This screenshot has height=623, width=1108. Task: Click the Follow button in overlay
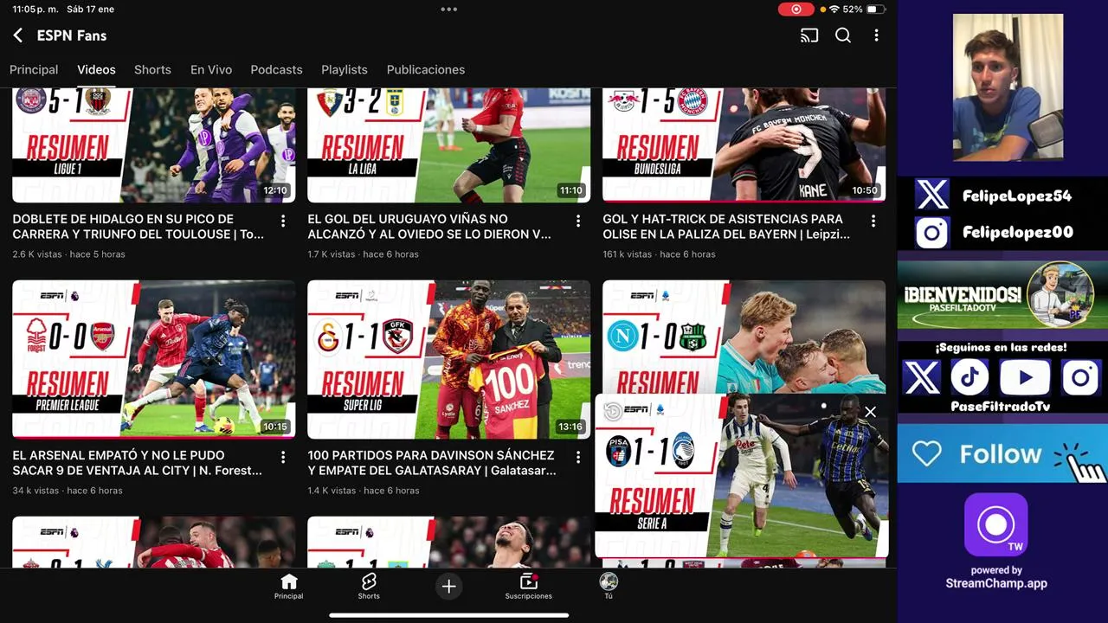point(1002,453)
